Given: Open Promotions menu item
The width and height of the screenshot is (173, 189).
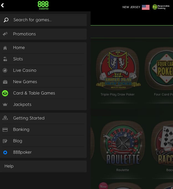Looking at the screenshot, I should click(x=43, y=34).
